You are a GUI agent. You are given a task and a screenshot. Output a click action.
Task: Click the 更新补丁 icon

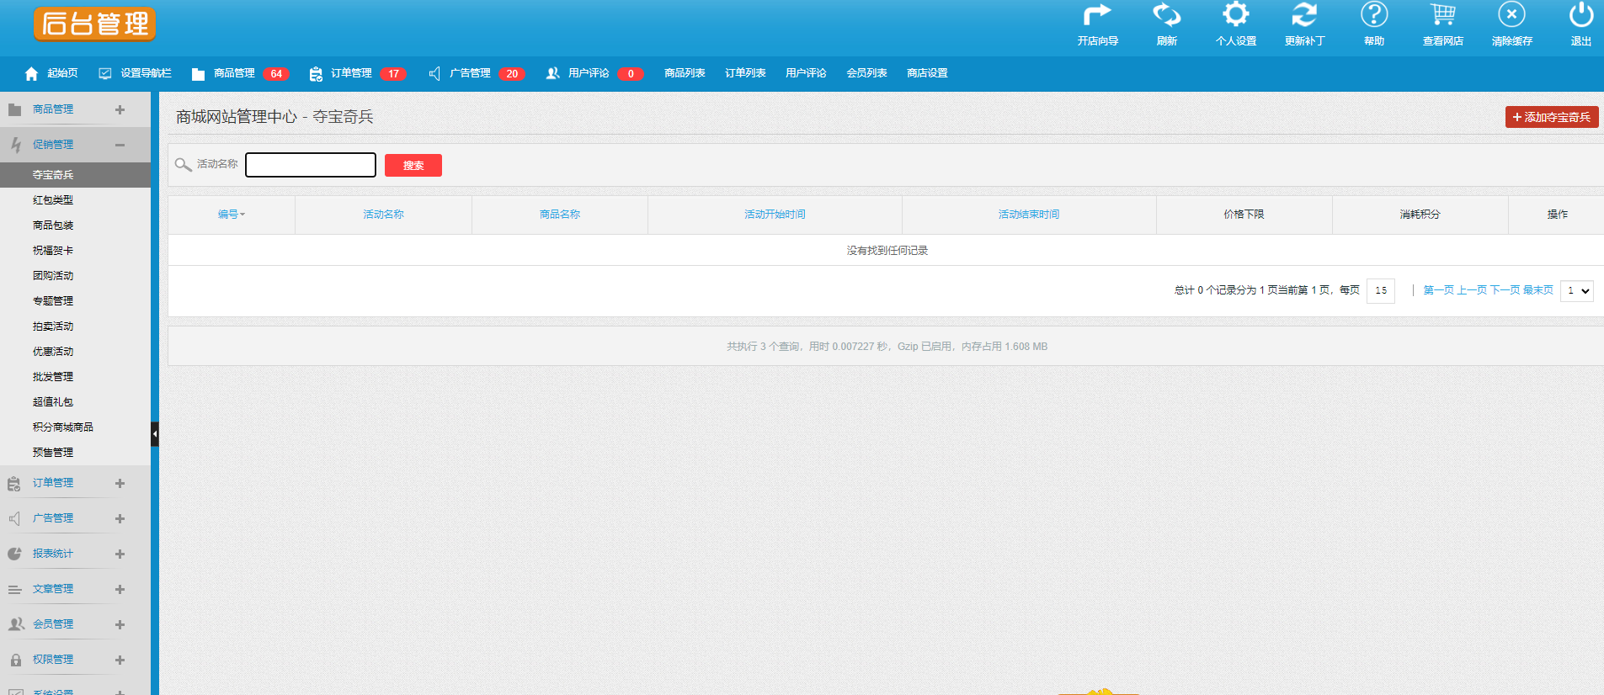pos(1304,14)
